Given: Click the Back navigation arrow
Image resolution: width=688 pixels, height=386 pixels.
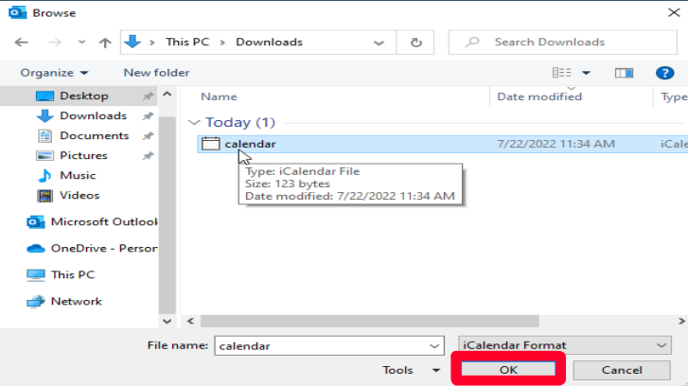Looking at the screenshot, I should 22,43.
